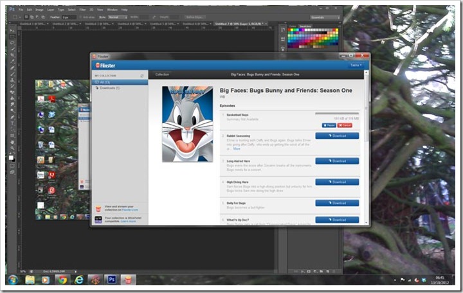This screenshot has height=293, width=463.
Task: Open the Photoshop Layer menu
Action: pos(51,10)
